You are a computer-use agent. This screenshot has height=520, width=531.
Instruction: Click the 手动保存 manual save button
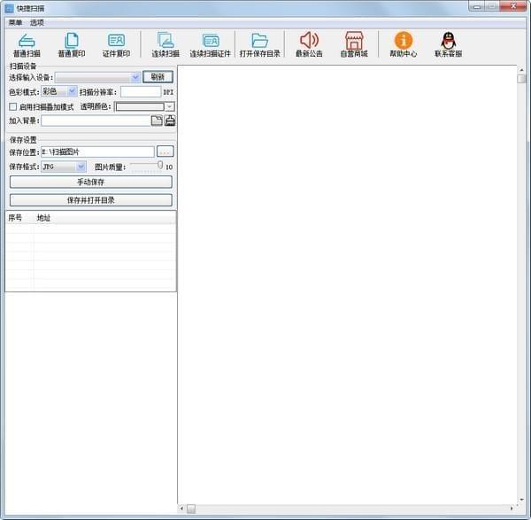pos(91,182)
